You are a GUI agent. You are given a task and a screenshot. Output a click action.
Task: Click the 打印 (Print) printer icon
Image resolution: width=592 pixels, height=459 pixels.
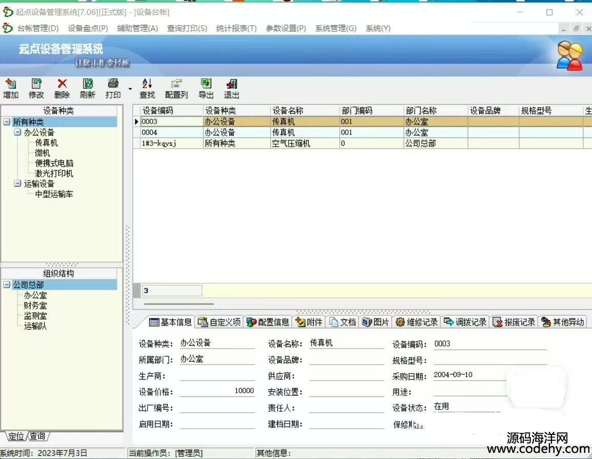coord(113,84)
